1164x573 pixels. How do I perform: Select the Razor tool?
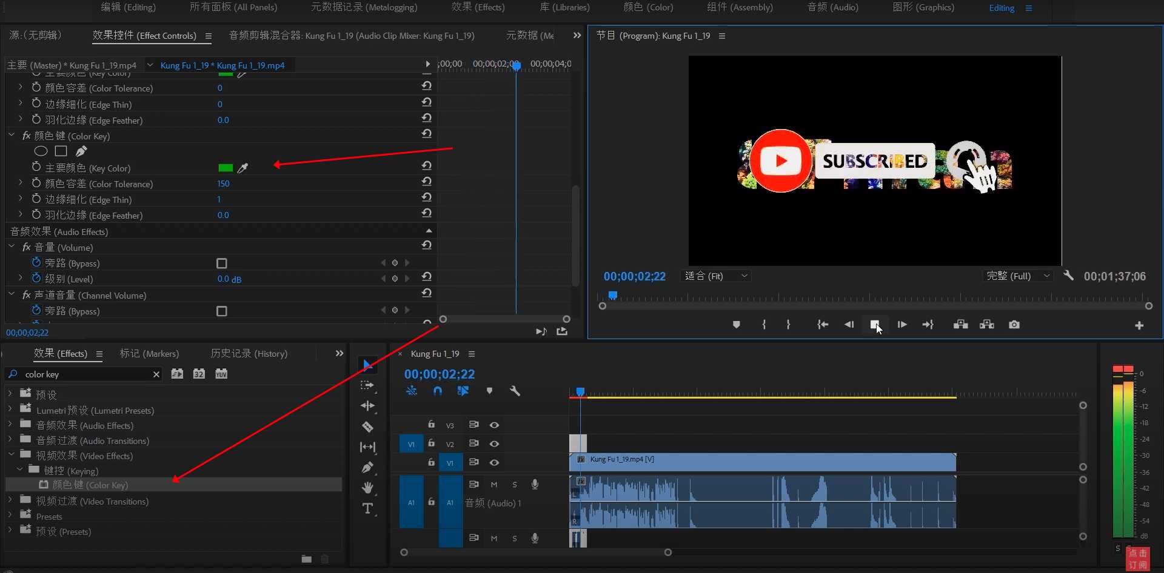pyautogui.click(x=367, y=427)
